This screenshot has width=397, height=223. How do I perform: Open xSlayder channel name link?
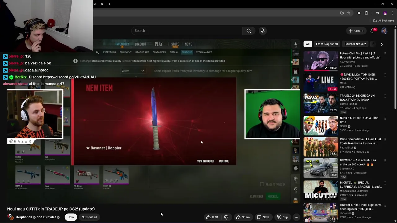click(50, 217)
